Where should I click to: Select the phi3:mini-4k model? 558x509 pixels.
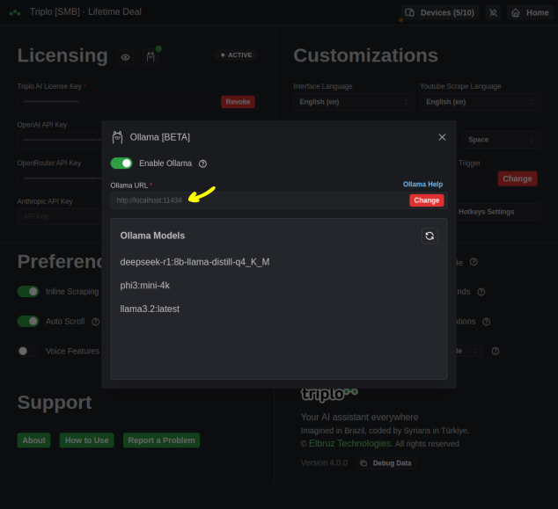tap(145, 286)
